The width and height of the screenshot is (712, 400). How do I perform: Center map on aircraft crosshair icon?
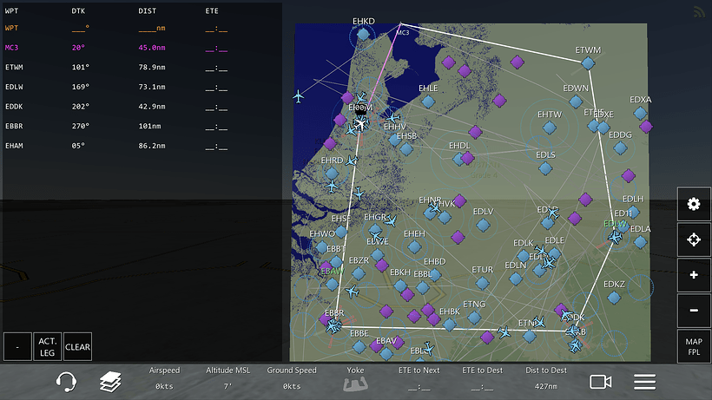pos(694,239)
